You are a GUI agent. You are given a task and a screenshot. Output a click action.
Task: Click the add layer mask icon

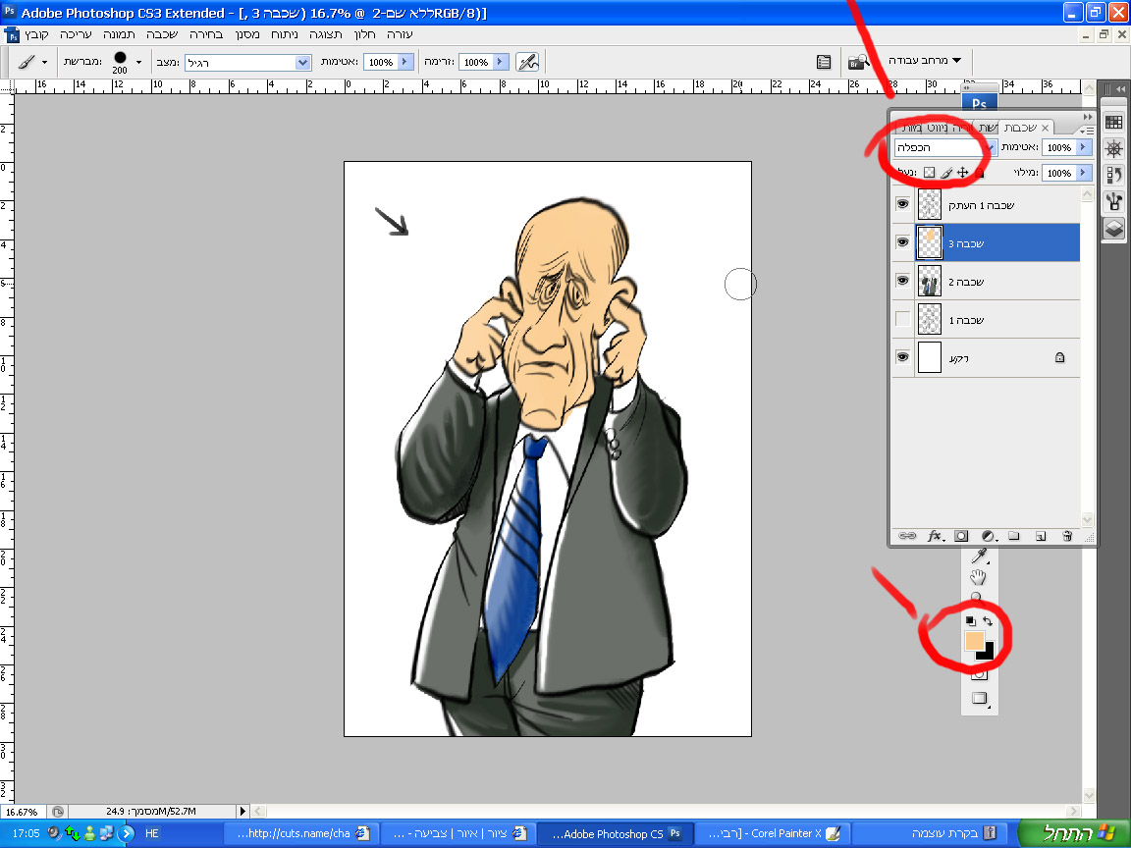coord(961,536)
